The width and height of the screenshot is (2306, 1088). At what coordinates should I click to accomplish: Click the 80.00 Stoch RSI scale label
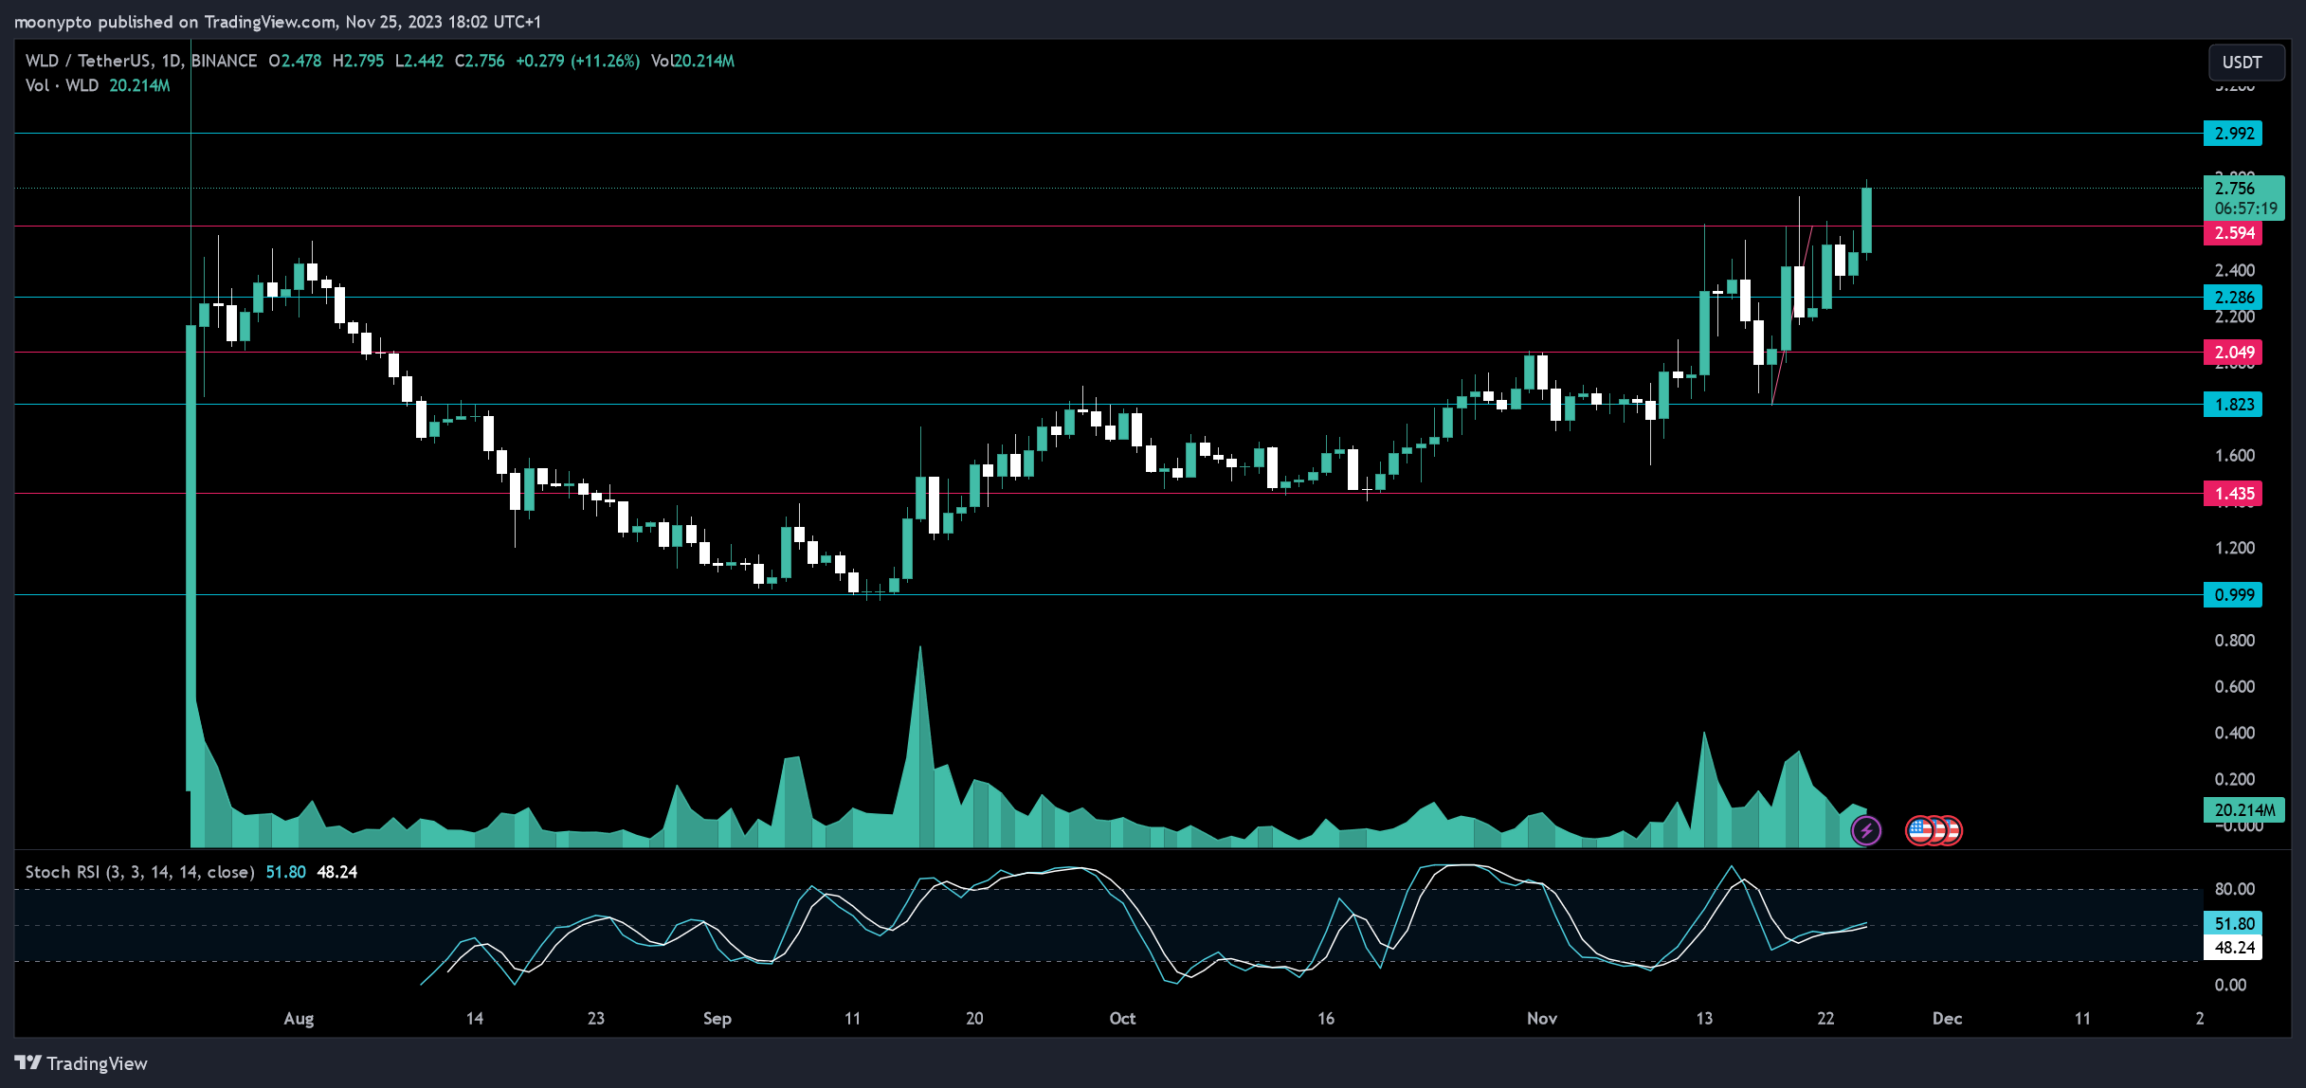(x=2234, y=889)
